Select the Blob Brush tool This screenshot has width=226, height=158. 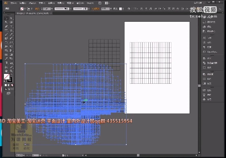click(x=6, y=38)
